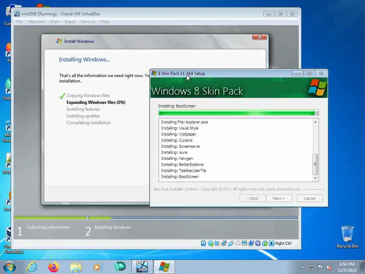Viewport: 365px width, 274px height.
Task: Open the Machine menu in VirtualBox
Action: point(37,22)
